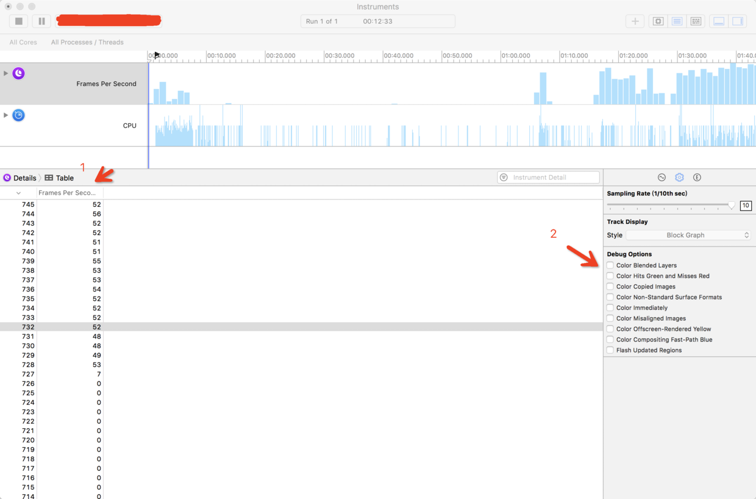The height and width of the screenshot is (499, 756).
Task: Open the display settings gear tab
Action: tap(679, 178)
